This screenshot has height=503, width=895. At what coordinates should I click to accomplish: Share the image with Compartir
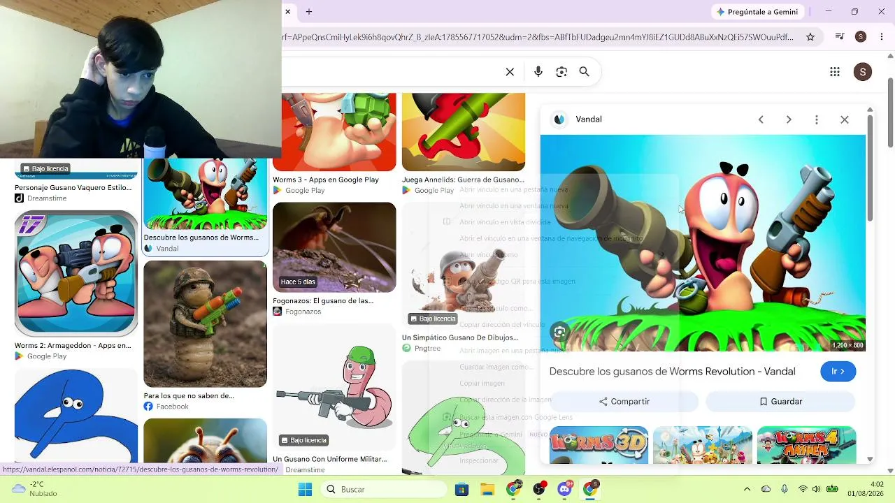[x=624, y=402]
